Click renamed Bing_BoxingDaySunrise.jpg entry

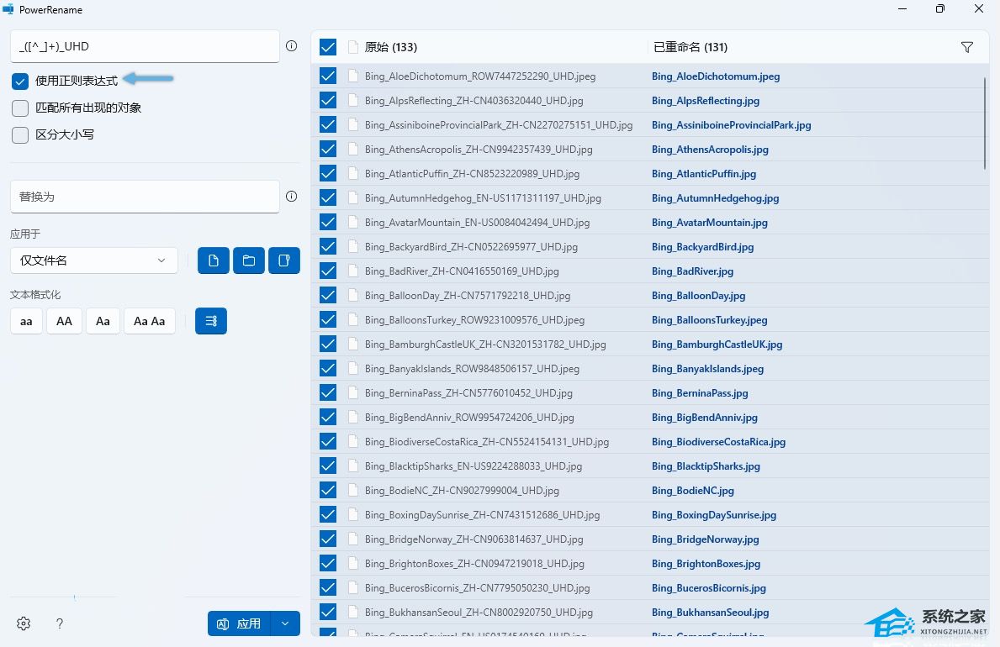pyautogui.click(x=714, y=514)
